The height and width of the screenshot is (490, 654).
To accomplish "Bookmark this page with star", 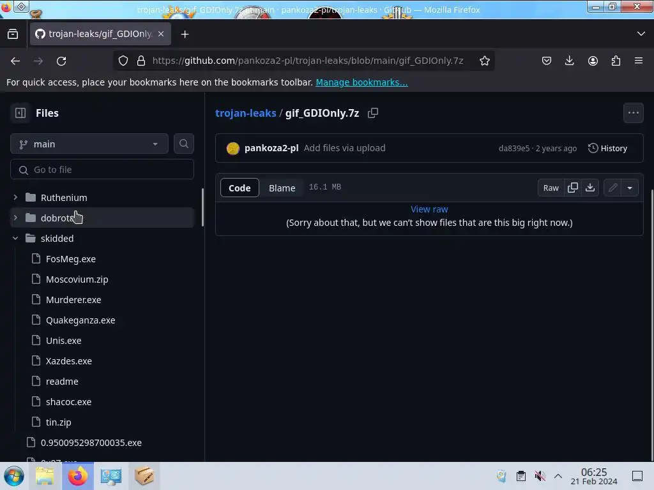I will (x=484, y=61).
